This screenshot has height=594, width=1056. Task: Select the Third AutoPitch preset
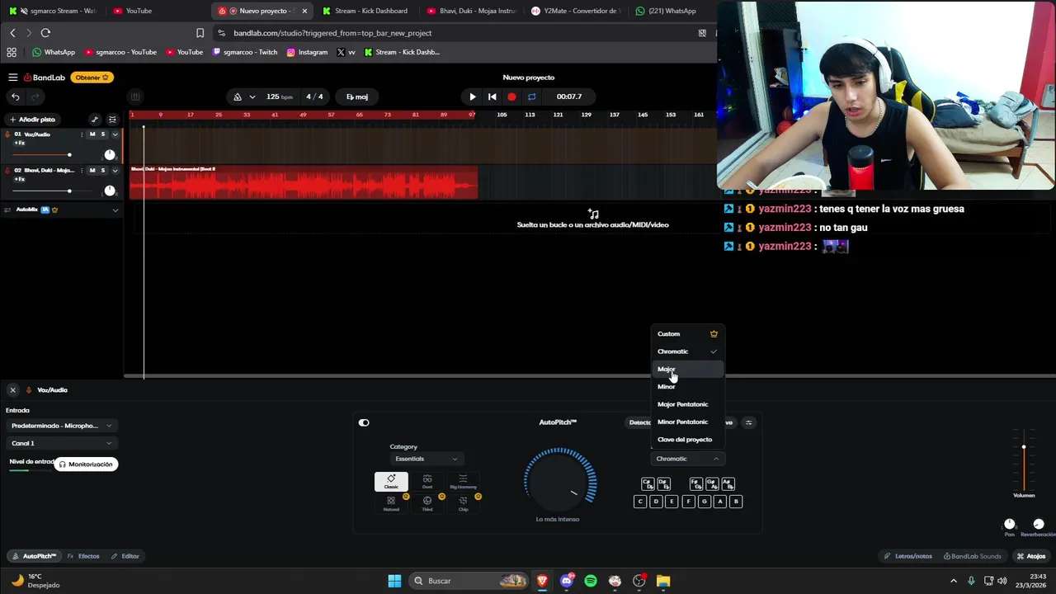[427, 503]
